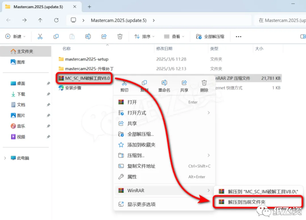Image resolution: width=306 pixels, height=220 pixels.
Task: Open a new tab with plus button
Action: [x=89, y=7]
